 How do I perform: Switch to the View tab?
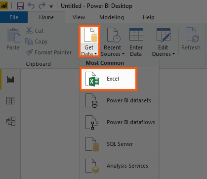coord(79,17)
